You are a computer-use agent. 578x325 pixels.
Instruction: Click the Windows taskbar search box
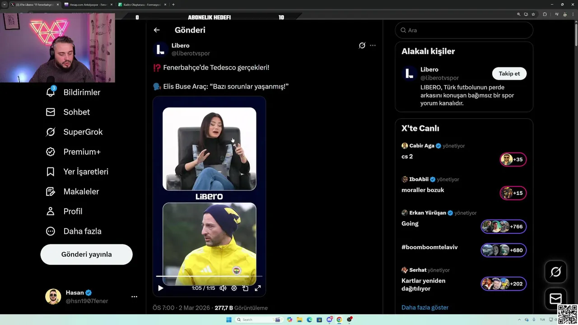(260, 320)
